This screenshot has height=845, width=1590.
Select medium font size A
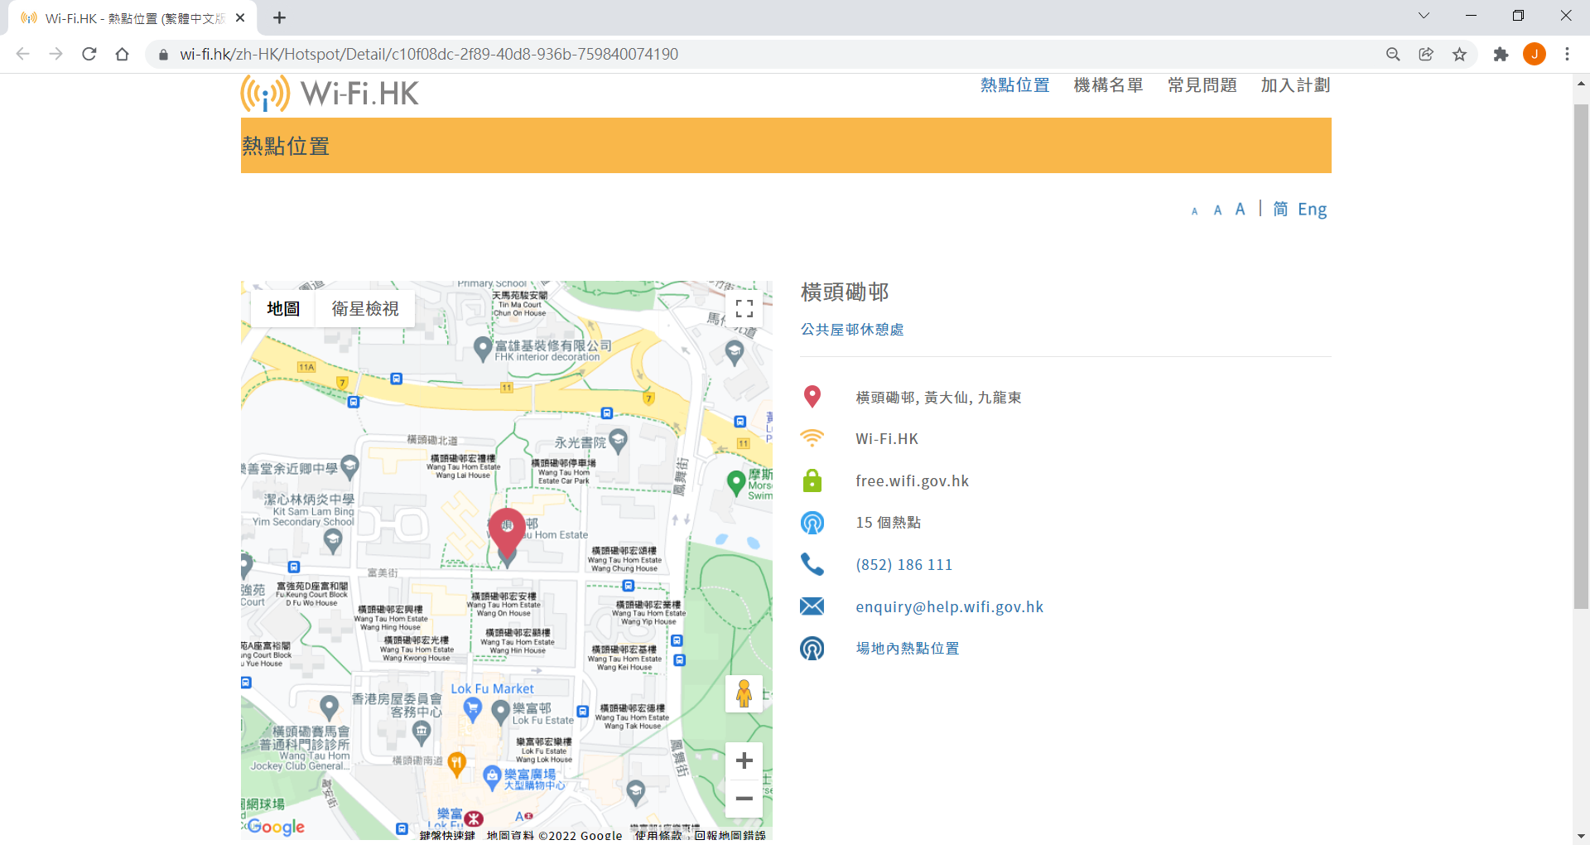coord(1217,210)
